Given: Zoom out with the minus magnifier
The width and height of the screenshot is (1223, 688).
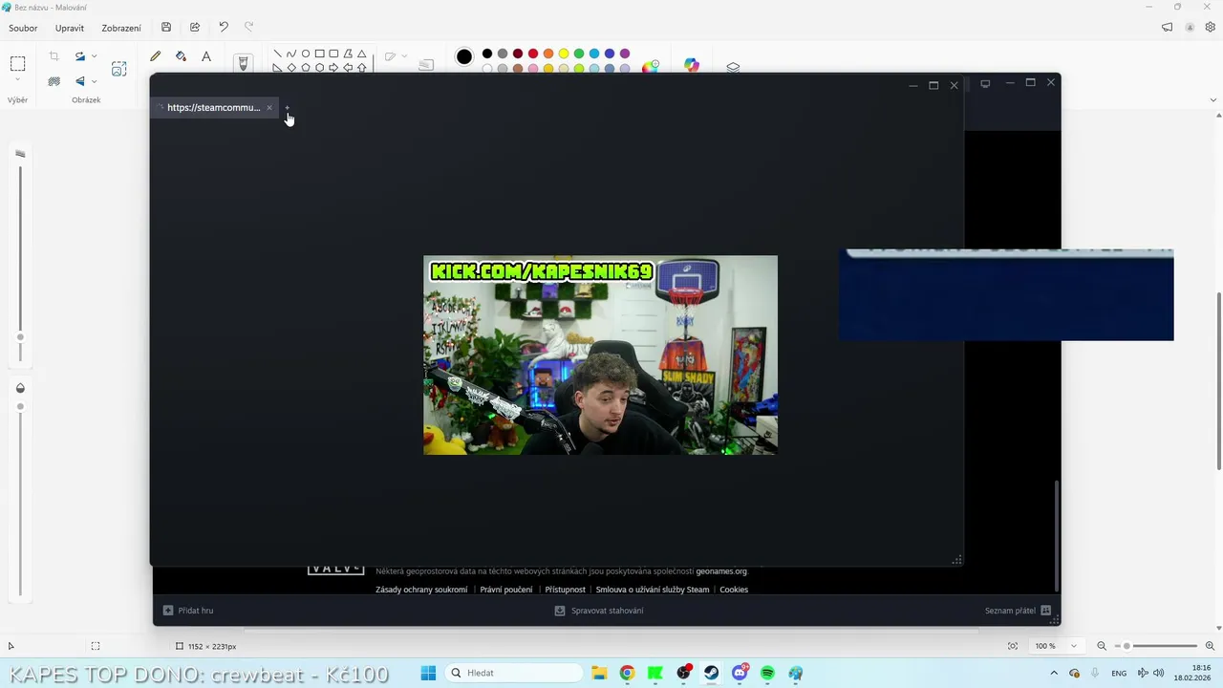Looking at the screenshot, I should 1102,646.
